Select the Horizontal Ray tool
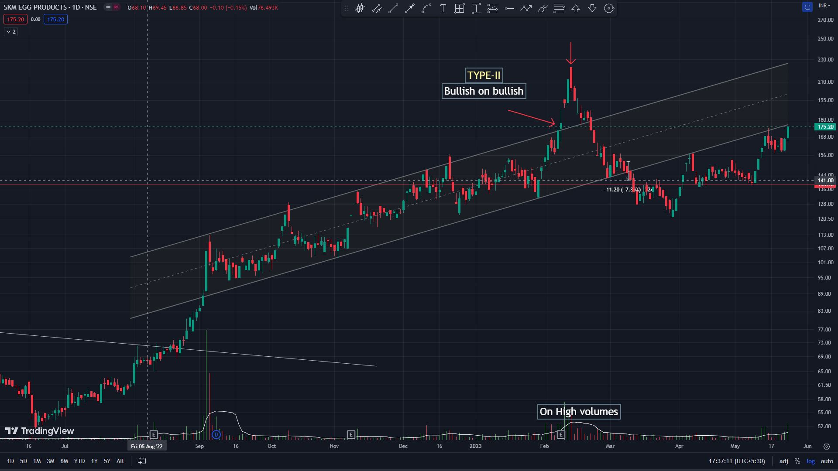Viewport: 838px width, 471px height. point(509,8)
